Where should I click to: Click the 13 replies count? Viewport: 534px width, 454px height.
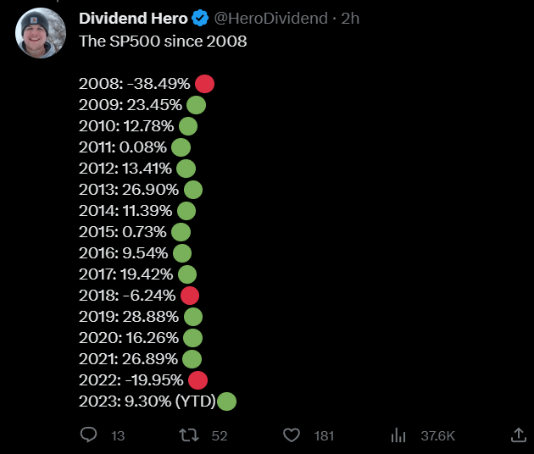point(118,435)
